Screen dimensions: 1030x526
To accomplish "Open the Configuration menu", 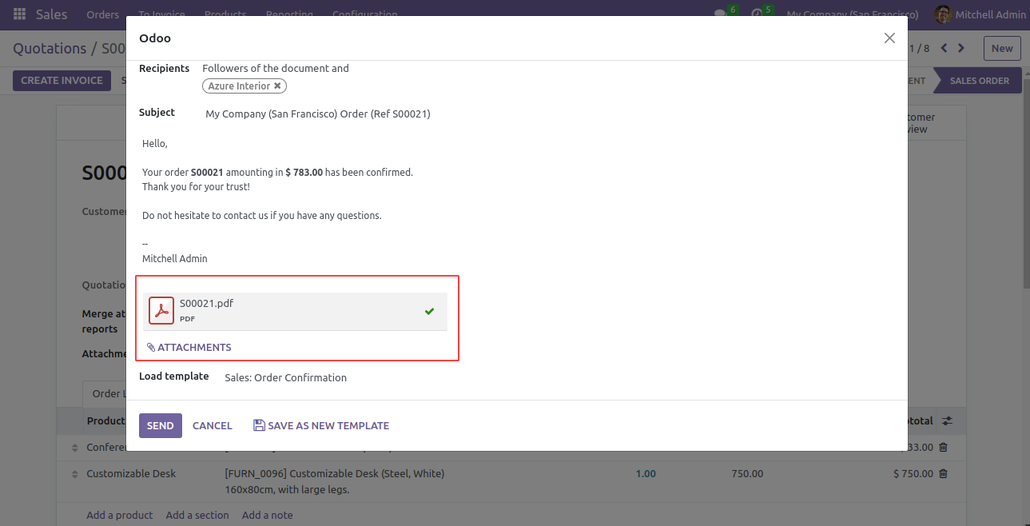I will coord(364,14).
